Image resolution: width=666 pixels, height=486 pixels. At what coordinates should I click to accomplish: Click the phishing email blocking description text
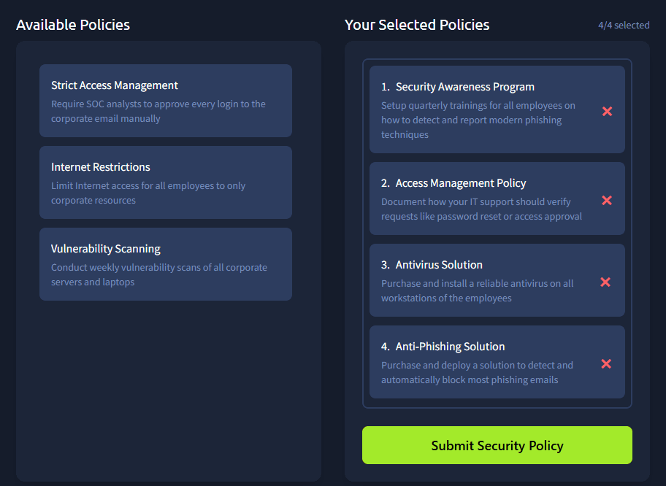(477, 372)
